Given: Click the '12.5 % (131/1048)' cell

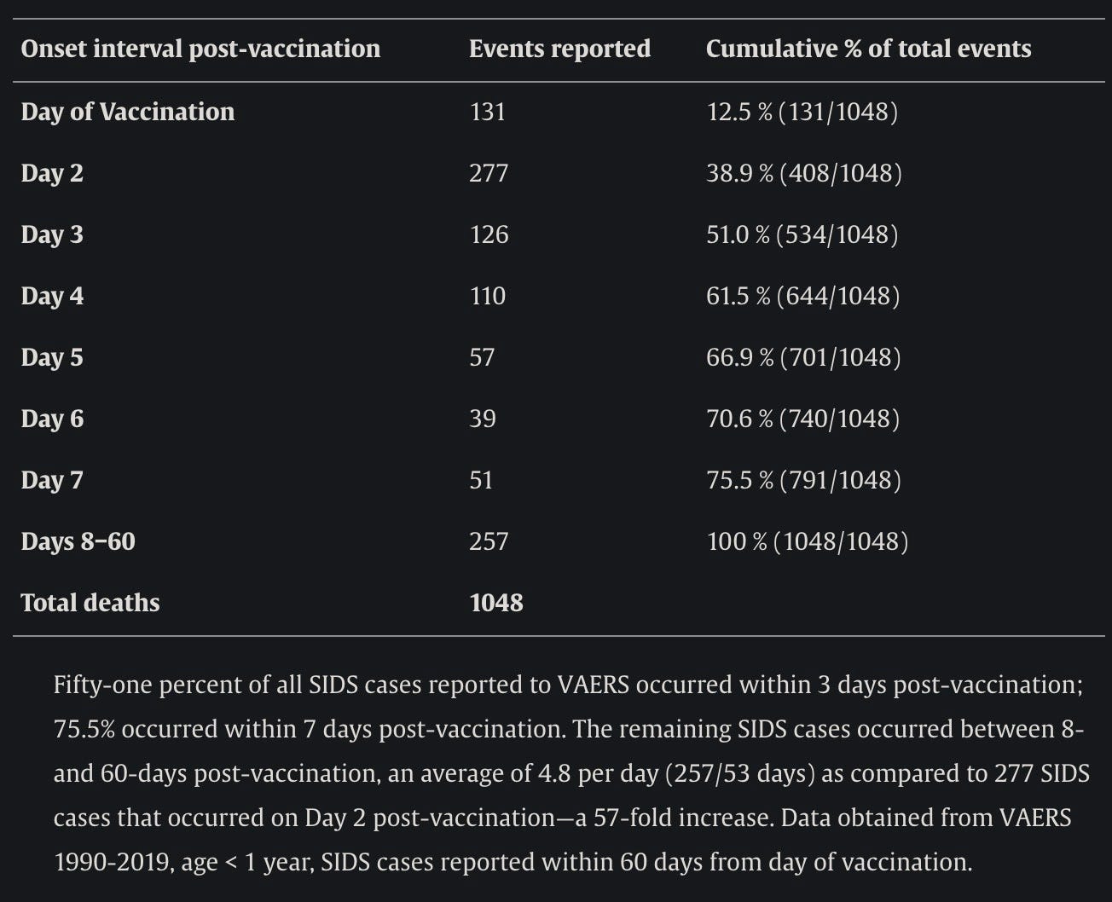Looking at the screenshot, I should coord(802,112).
